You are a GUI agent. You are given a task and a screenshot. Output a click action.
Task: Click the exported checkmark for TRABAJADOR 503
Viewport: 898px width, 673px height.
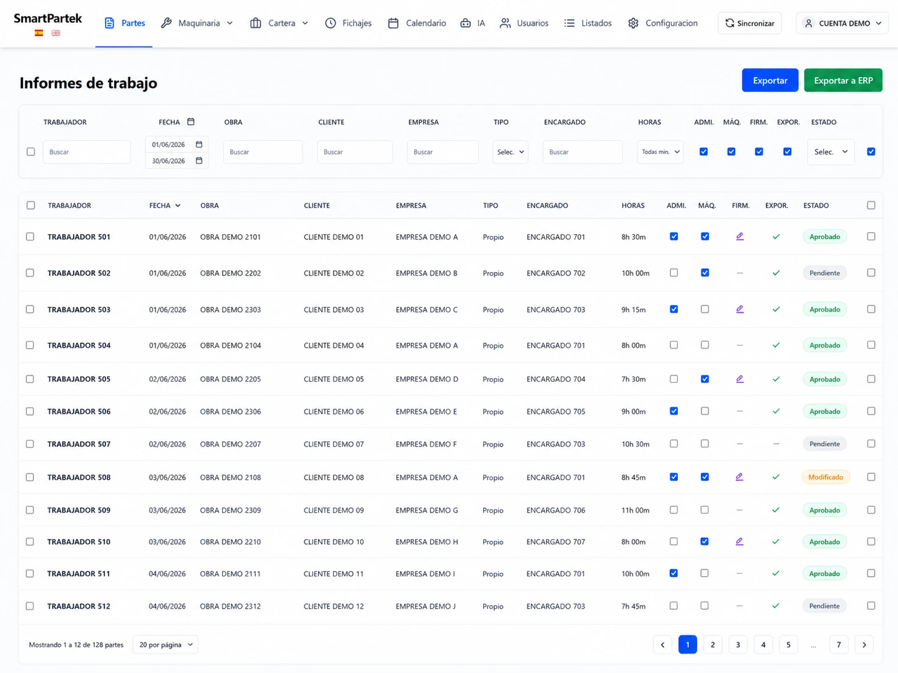point(776,309)
